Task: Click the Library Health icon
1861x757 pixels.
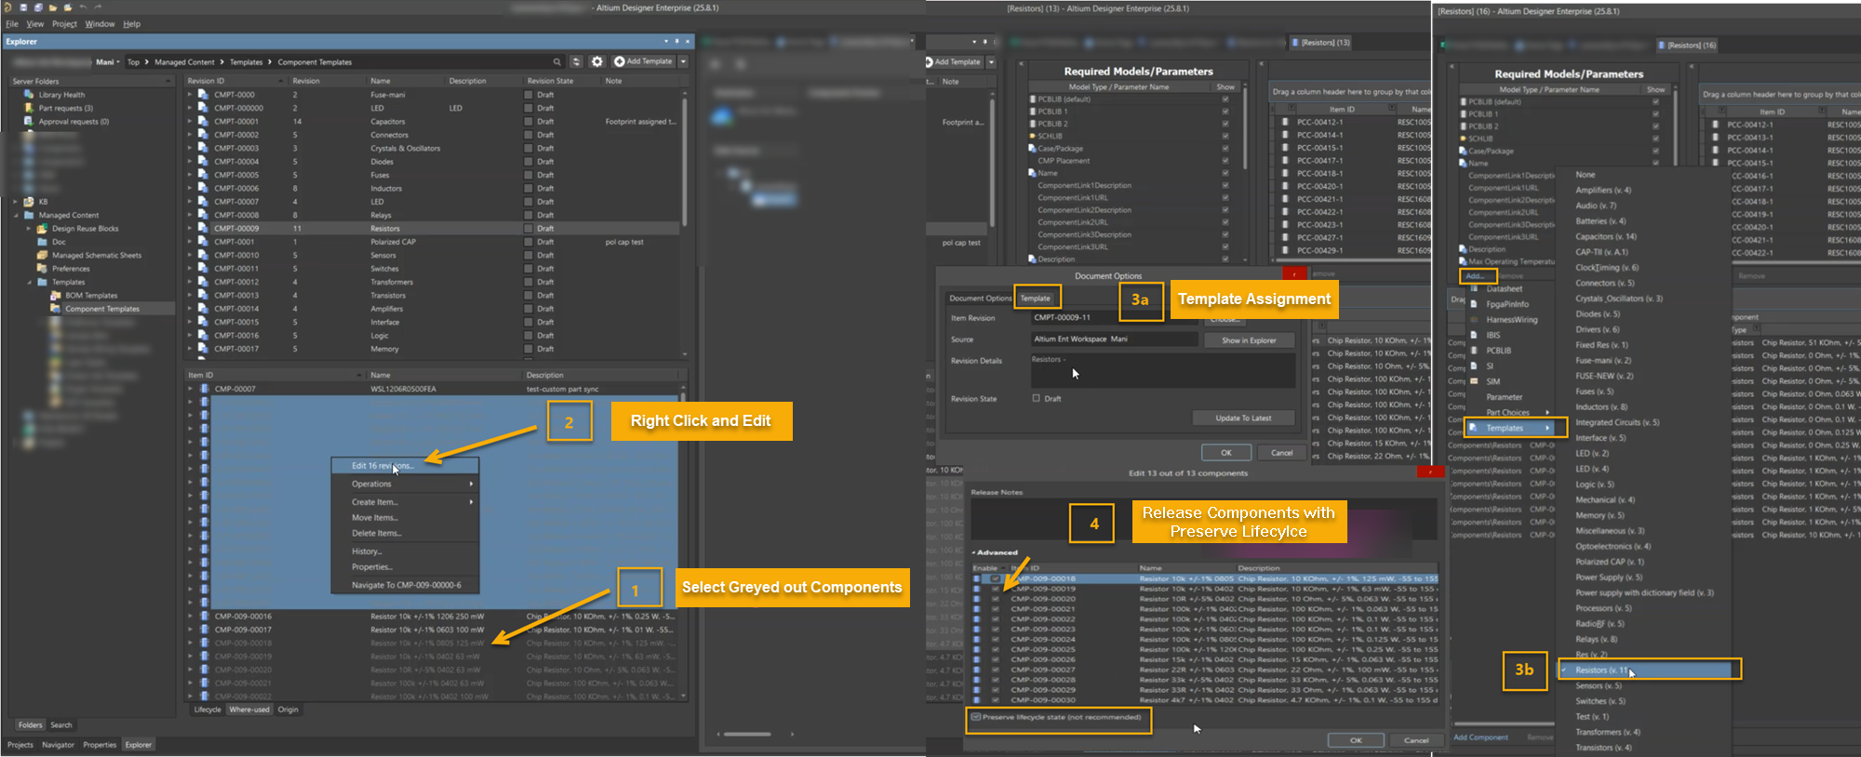Action: coord(29,95)
